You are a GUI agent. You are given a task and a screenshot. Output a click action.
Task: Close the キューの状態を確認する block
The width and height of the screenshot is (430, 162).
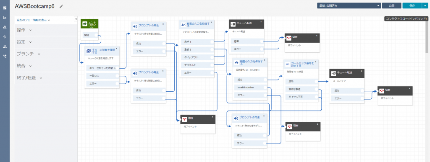[117, 49]
